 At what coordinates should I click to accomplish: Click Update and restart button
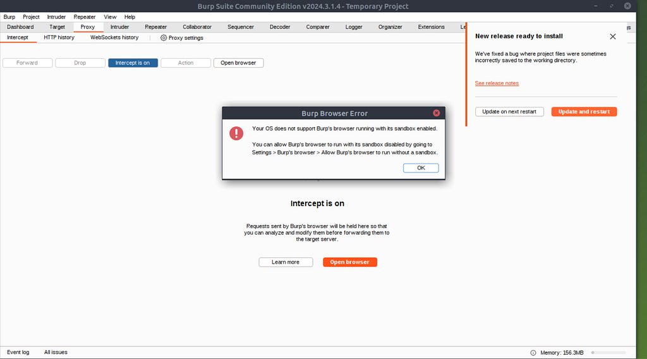point(584,112)
